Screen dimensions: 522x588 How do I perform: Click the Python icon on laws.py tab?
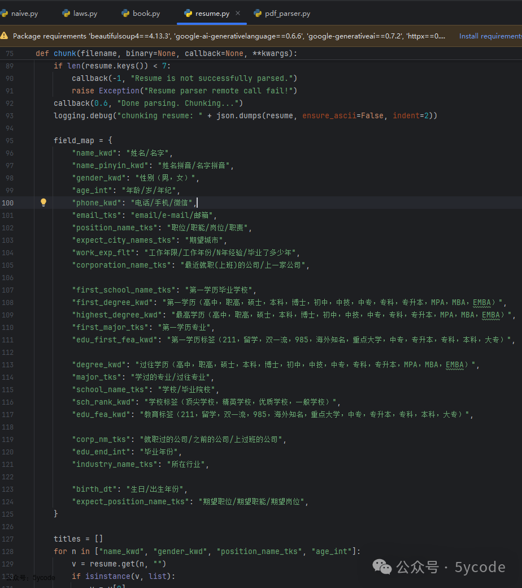(66, 14)
